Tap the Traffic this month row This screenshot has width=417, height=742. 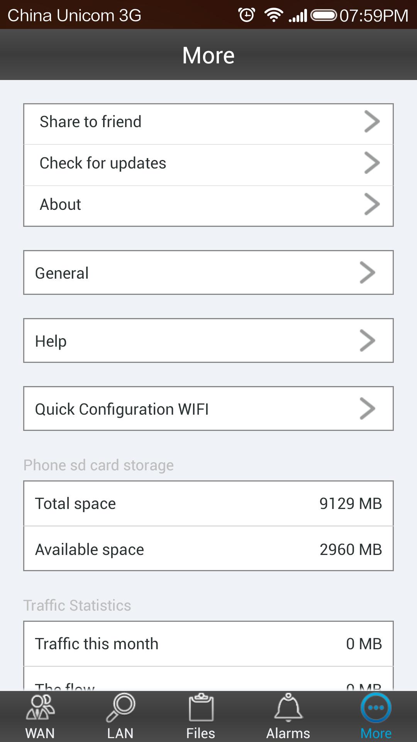coord(208,644)
